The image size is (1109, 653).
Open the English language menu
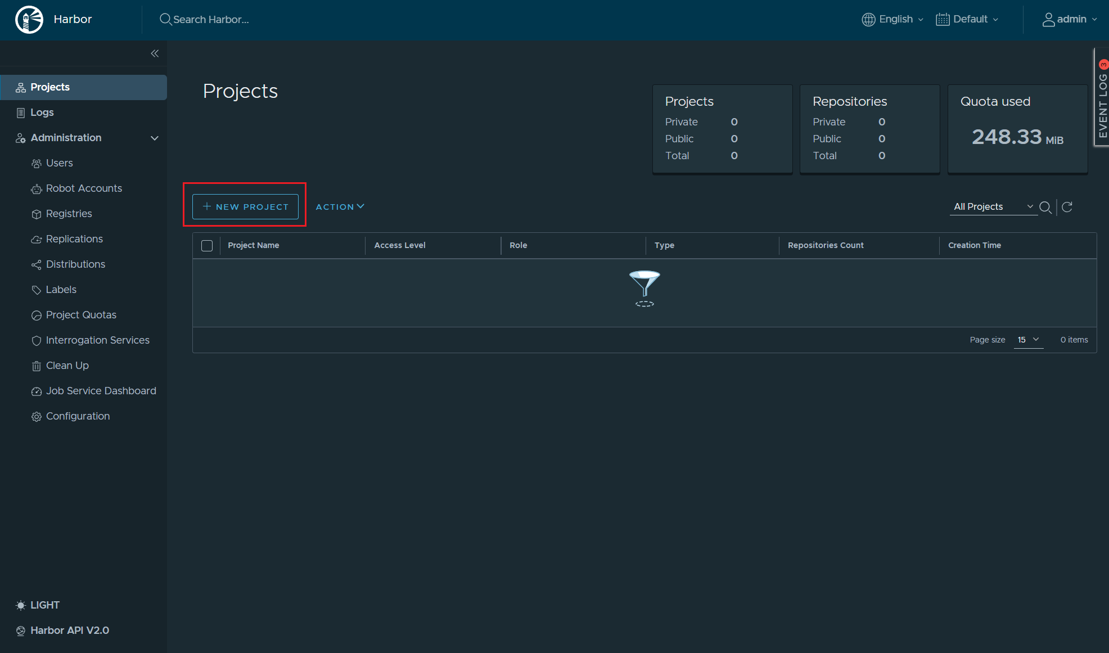click(892, 20)
